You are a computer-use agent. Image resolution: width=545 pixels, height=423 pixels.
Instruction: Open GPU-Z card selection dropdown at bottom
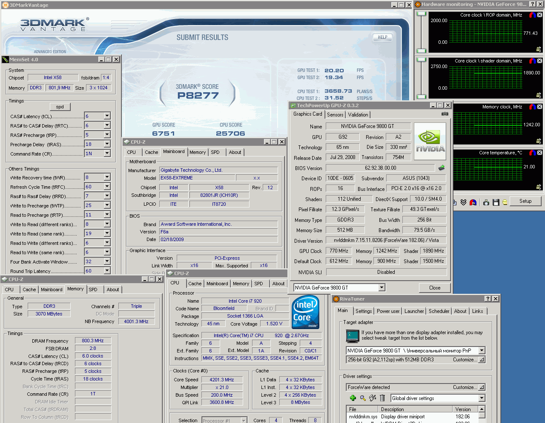click(381, 288)
